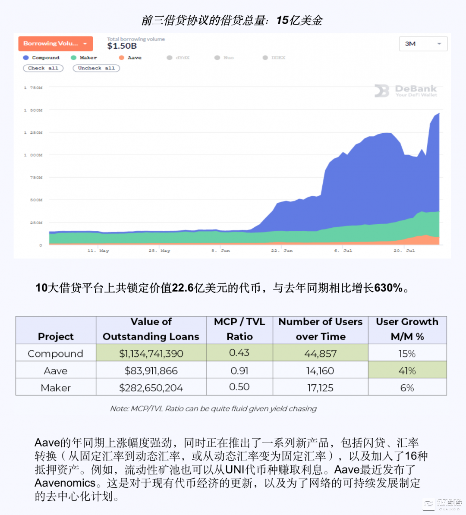Click the 22.6亿美元 locked value sentence

tap(223, 288)
